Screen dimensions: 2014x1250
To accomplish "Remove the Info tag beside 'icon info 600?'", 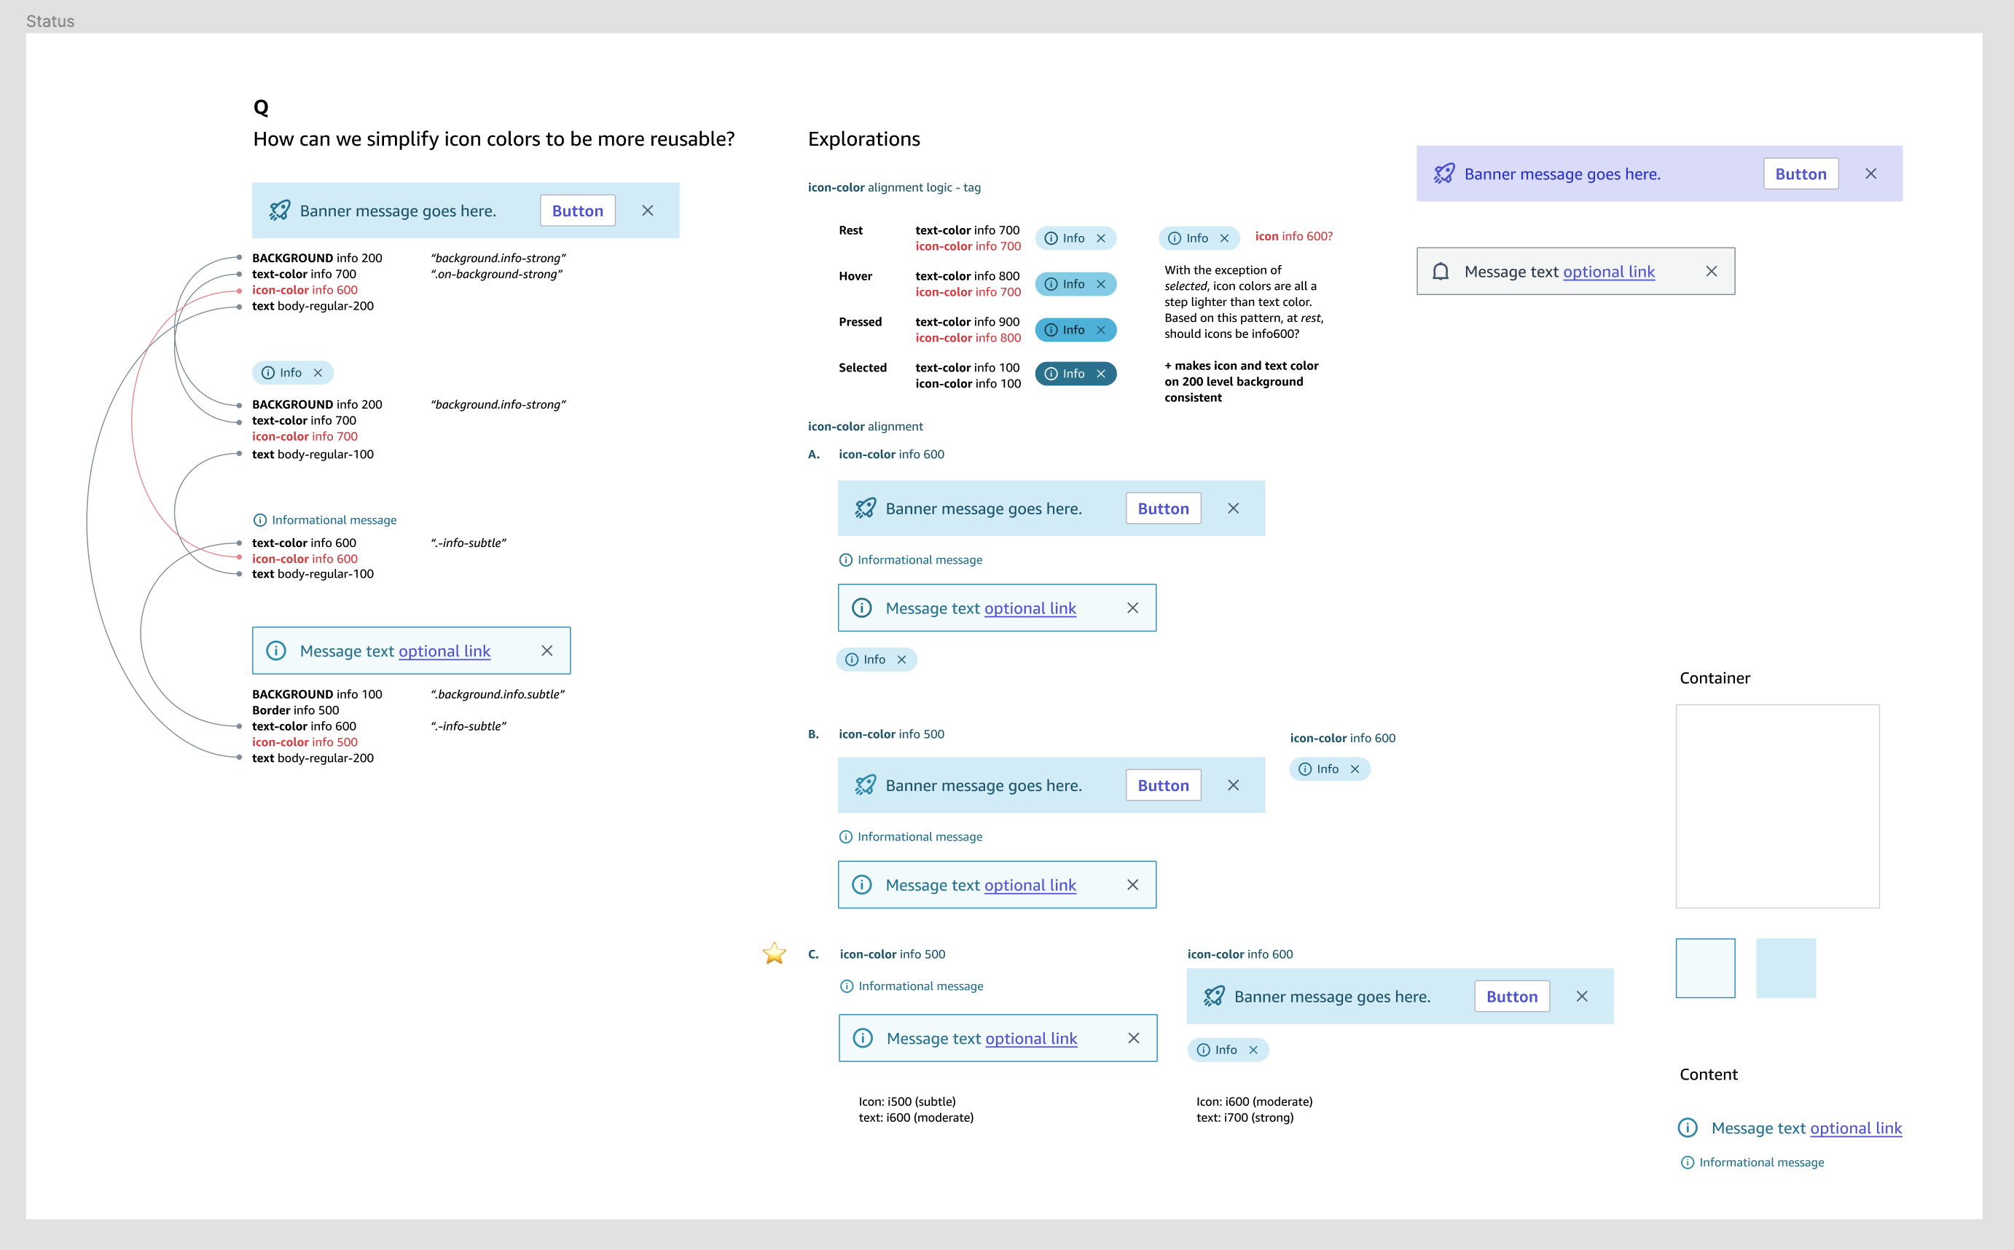I will coord(1224,238).
